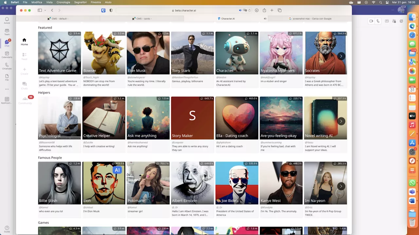Image resolution: width=419 pixels, height=235 pixels.
Task: Show next Featured characters with arrow
Action: coord(341,56)
